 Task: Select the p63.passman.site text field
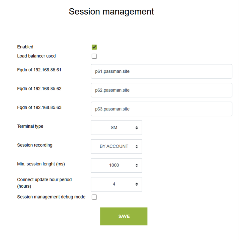pyautogui.click(x=161, y=109)
